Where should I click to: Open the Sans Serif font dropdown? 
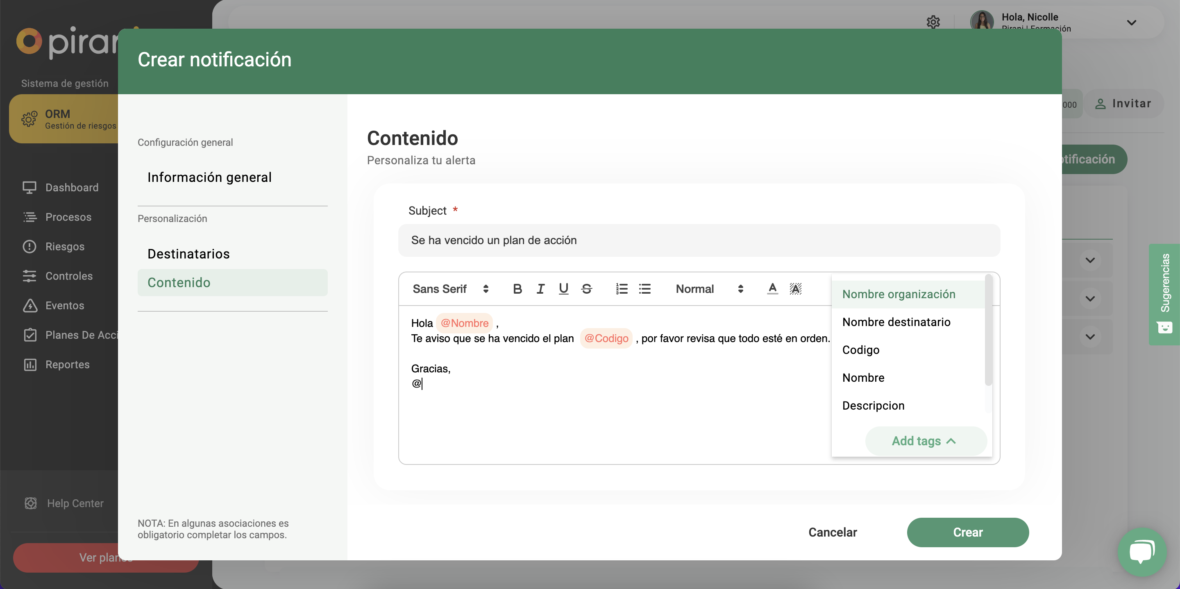click(x=451, y=288)
